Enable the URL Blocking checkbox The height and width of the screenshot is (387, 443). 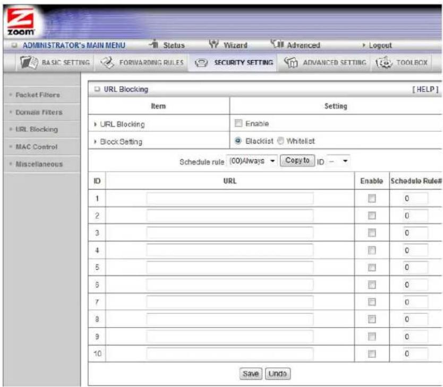pos(238,123)
